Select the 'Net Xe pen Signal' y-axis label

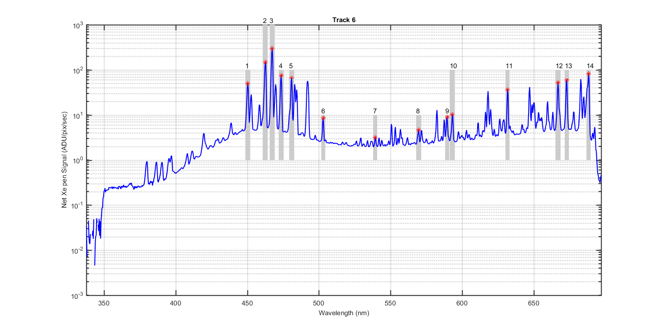[65, 160]
